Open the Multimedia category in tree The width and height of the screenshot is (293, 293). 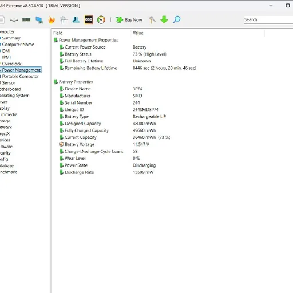[x=9, y=114]
